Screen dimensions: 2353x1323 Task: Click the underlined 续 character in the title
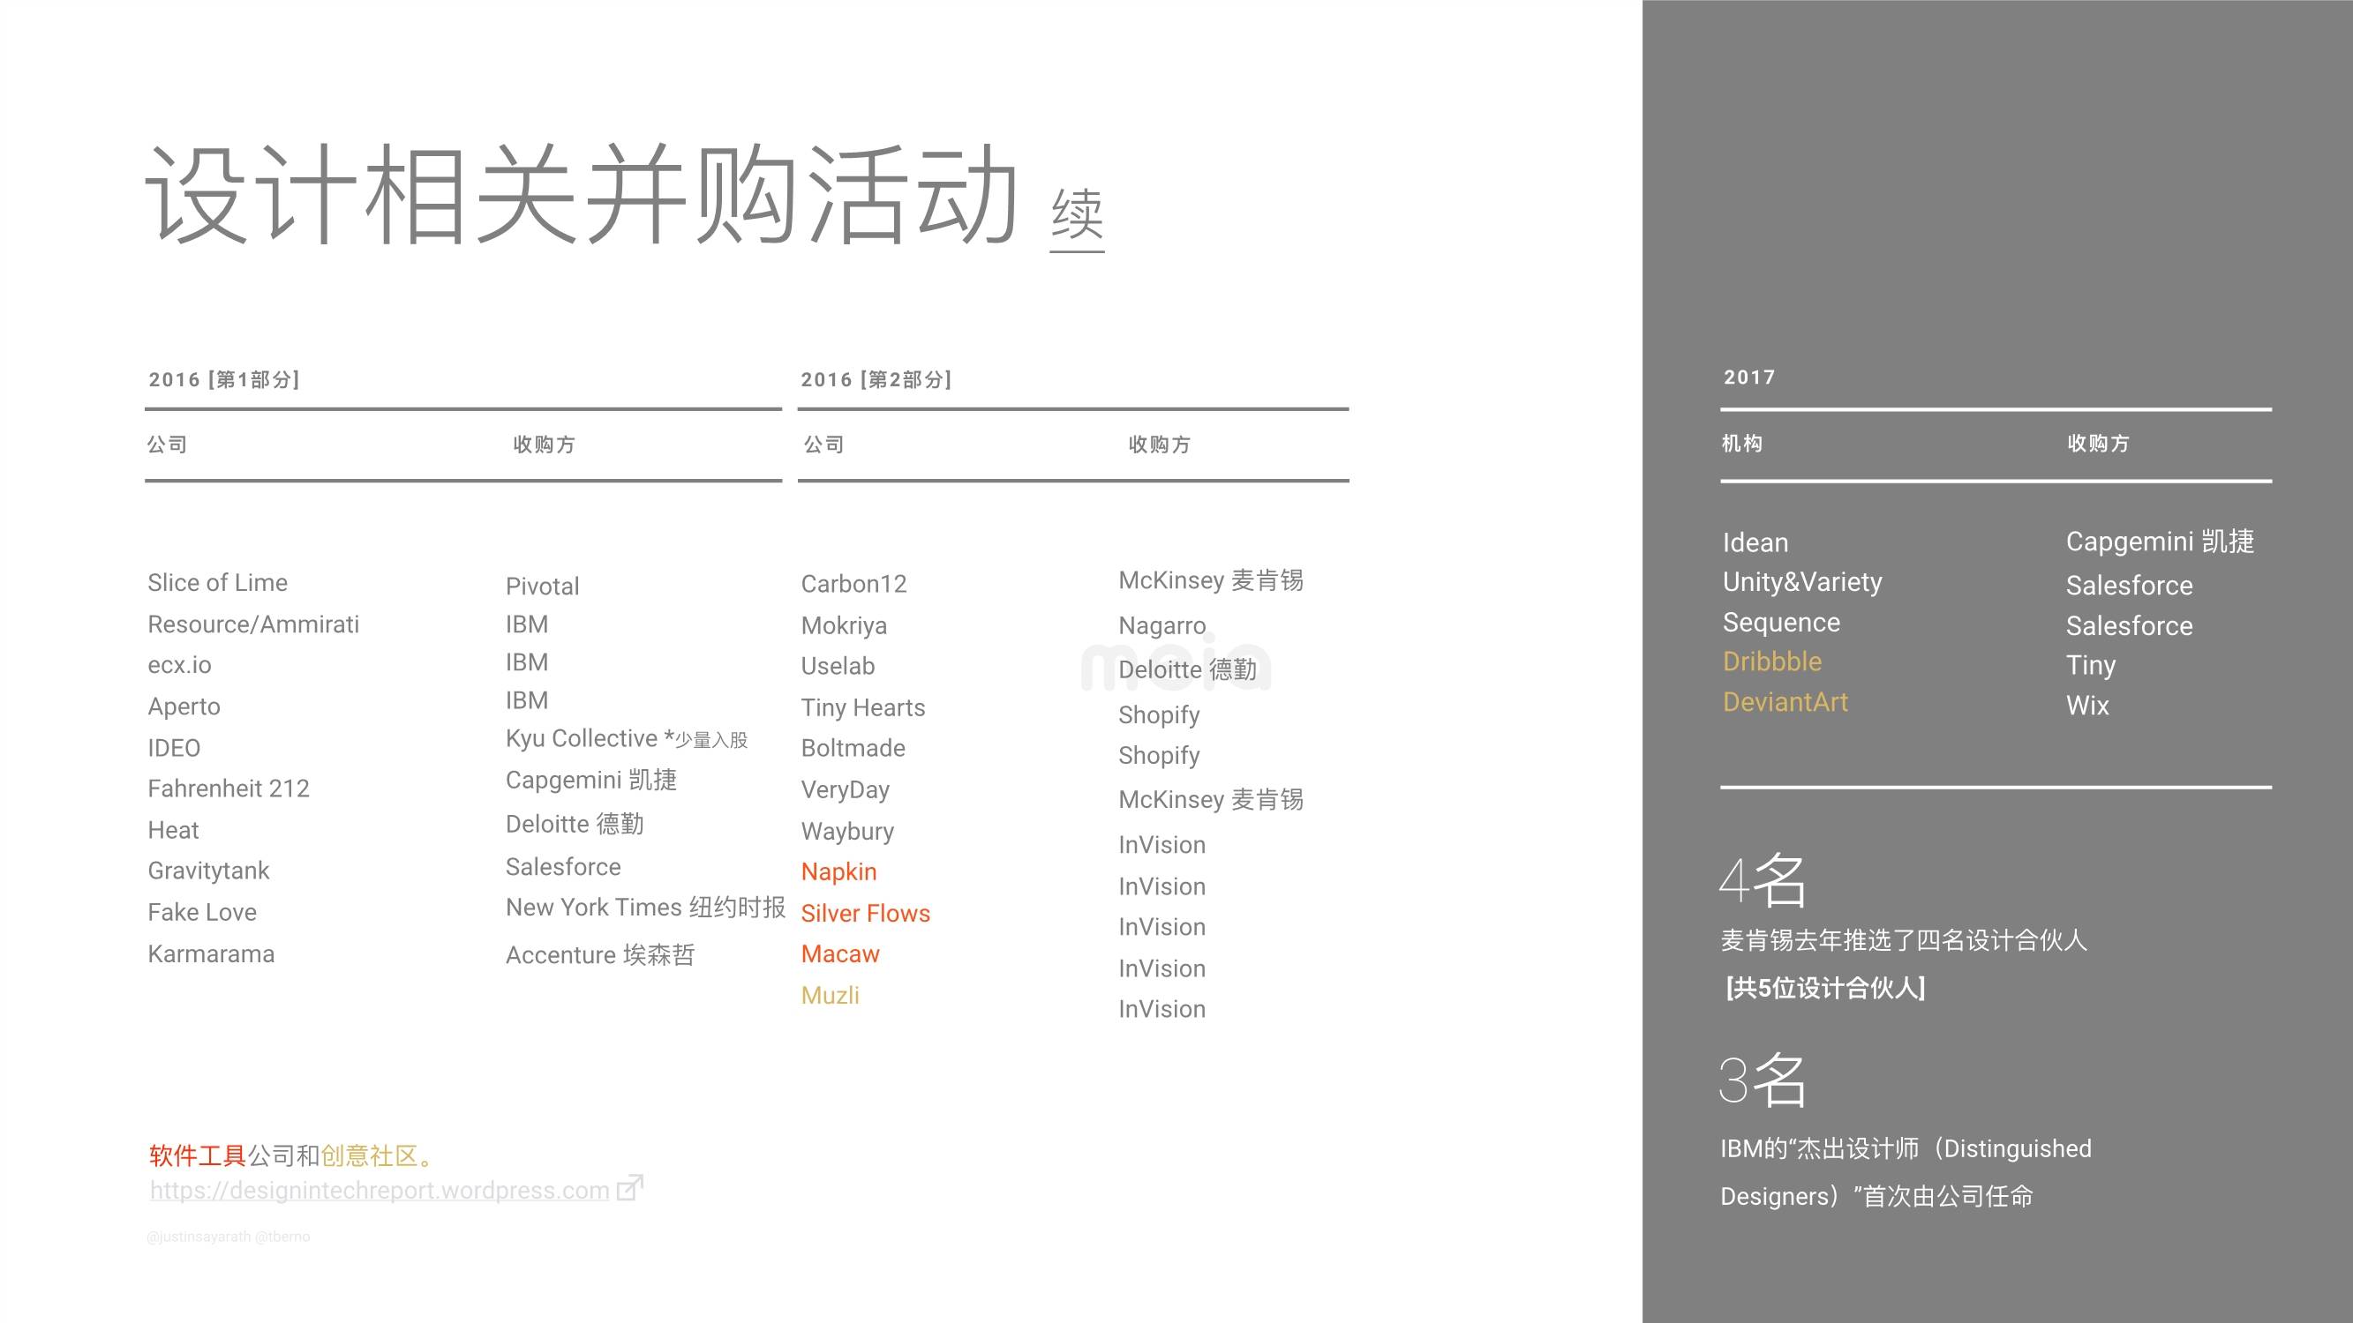1077,215
